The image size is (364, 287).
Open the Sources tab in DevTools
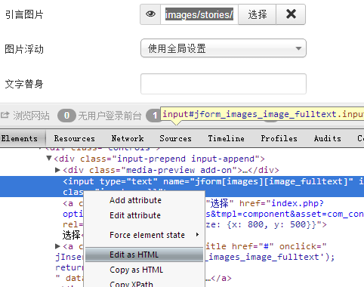(175, 138)
